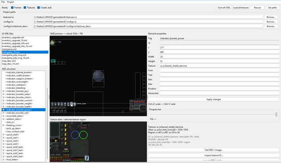281x163 pixels.
Task: Expand the artefact_static node
Action: click(x=4, y=119)
